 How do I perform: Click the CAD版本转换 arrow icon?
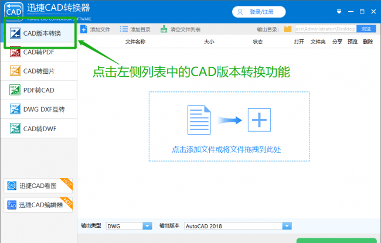coord(15,33)
